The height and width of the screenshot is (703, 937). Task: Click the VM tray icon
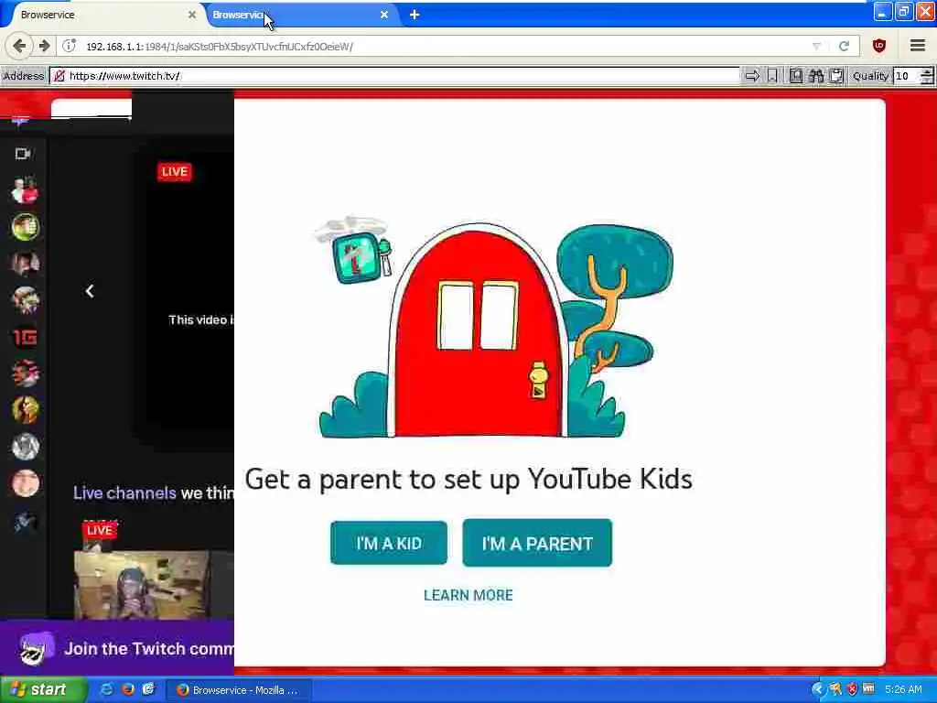pyautogui.click(x=868, y=690)
